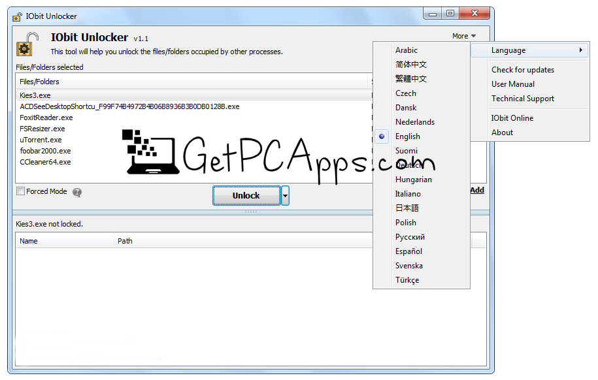Close the IObit Unlocker window
Image resolution: width=598 pixels, height=380 pixels.
point(474,14)
